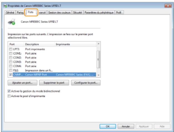Click the Ajouter un port button
The image size is (174, 132).
point(23,83)
